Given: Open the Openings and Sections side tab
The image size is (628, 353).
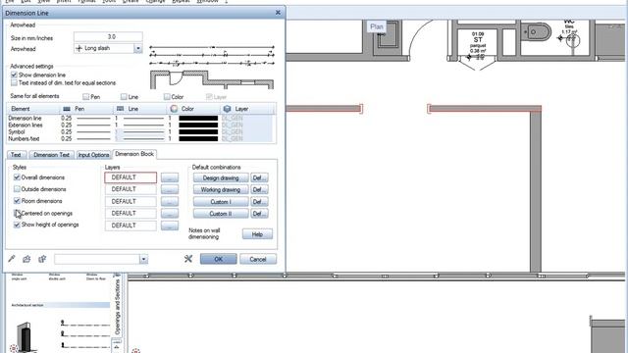Looking at the screenshot, I should click(118, 307).
